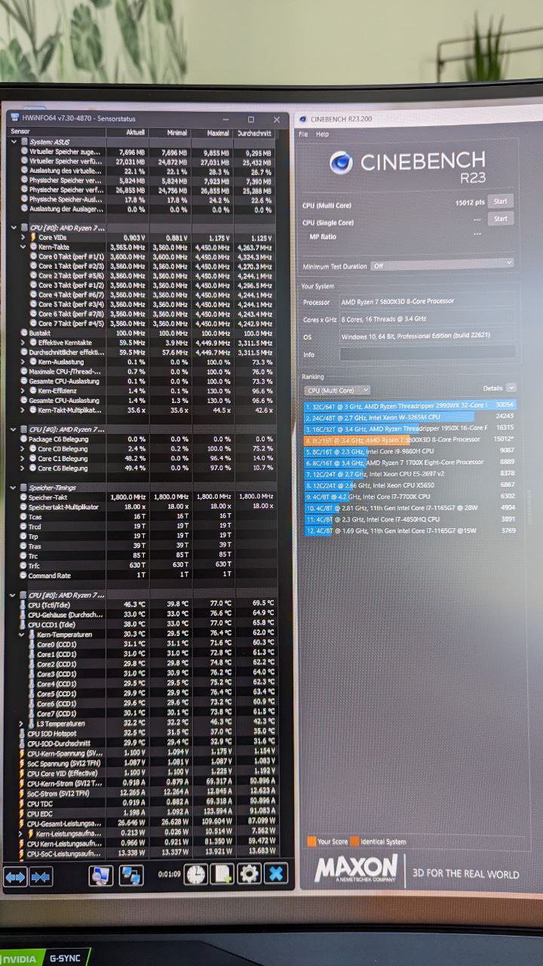The image size is (543, 966).
Task: Open the sensor search monitor icon in HWiNFO
Action: [x=100, y=875]
